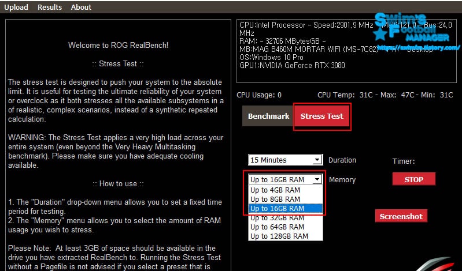Take a Screenshot with the red button
The height and width of the screenshot is (271, 462).
click(x=401, y=216)
